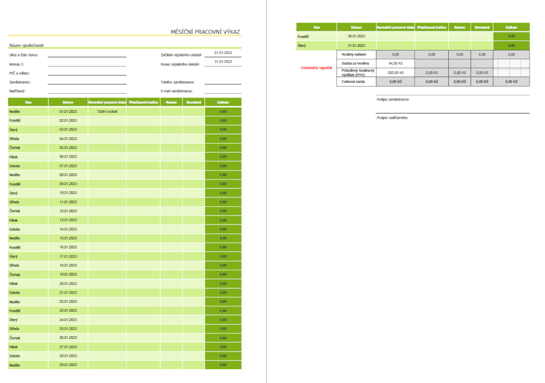Screen dimensions: 545x383
Task: Select the Ulice a číslo domu input line
Action: [x=87, y=54]
